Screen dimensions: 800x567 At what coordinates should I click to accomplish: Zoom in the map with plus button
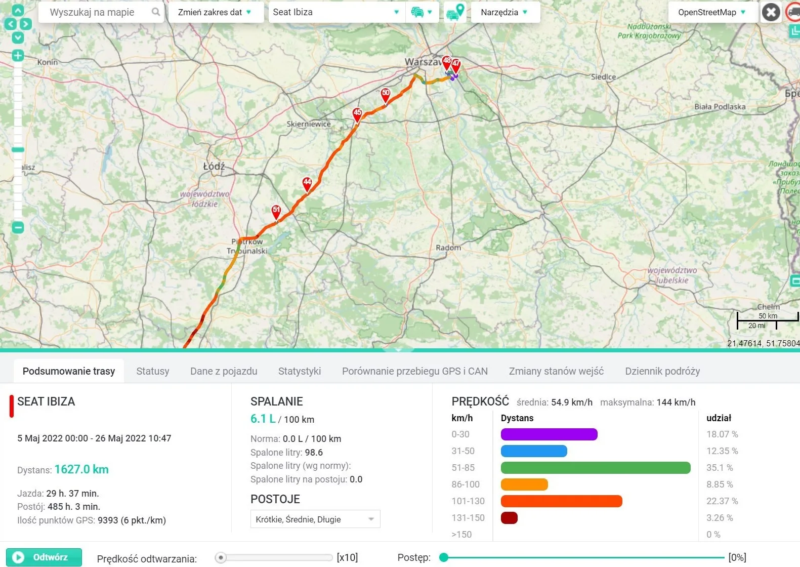[18, 56]
